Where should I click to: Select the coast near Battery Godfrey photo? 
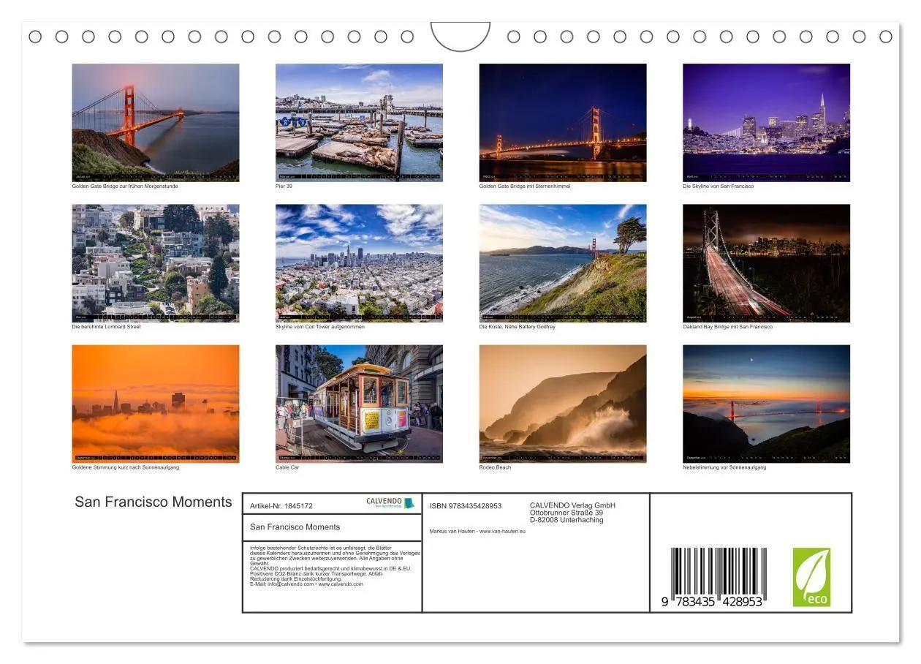coord(563,263)
